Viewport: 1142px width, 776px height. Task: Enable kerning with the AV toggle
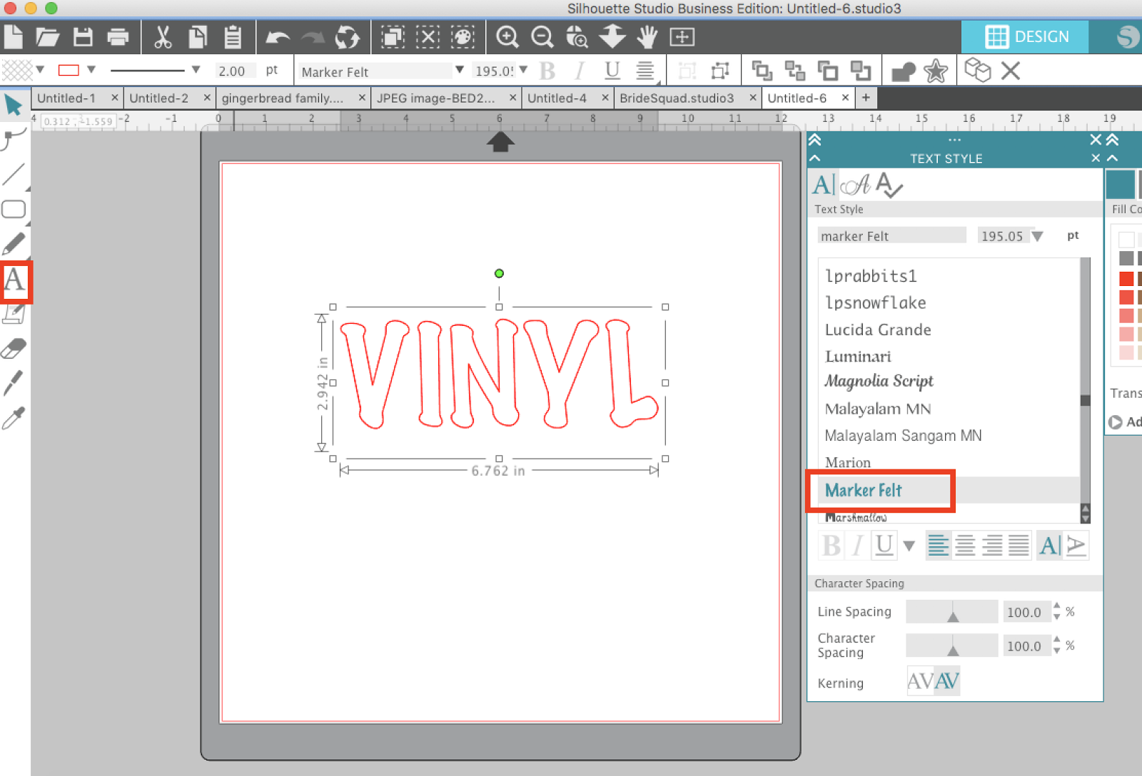coord(946,680)
